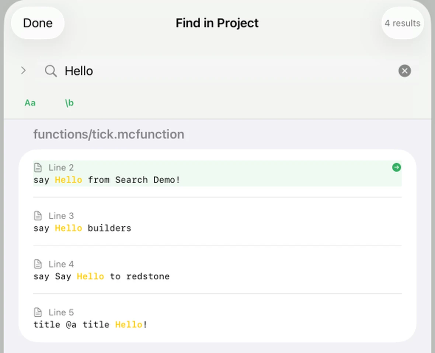Click the file icon beside Line 4

coord(38,264)
